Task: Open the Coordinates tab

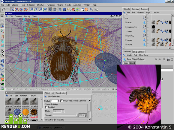Action: tap(61, 93)
